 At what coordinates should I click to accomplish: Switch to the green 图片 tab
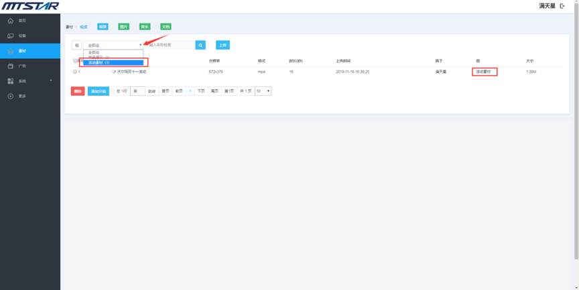[123, 27]
